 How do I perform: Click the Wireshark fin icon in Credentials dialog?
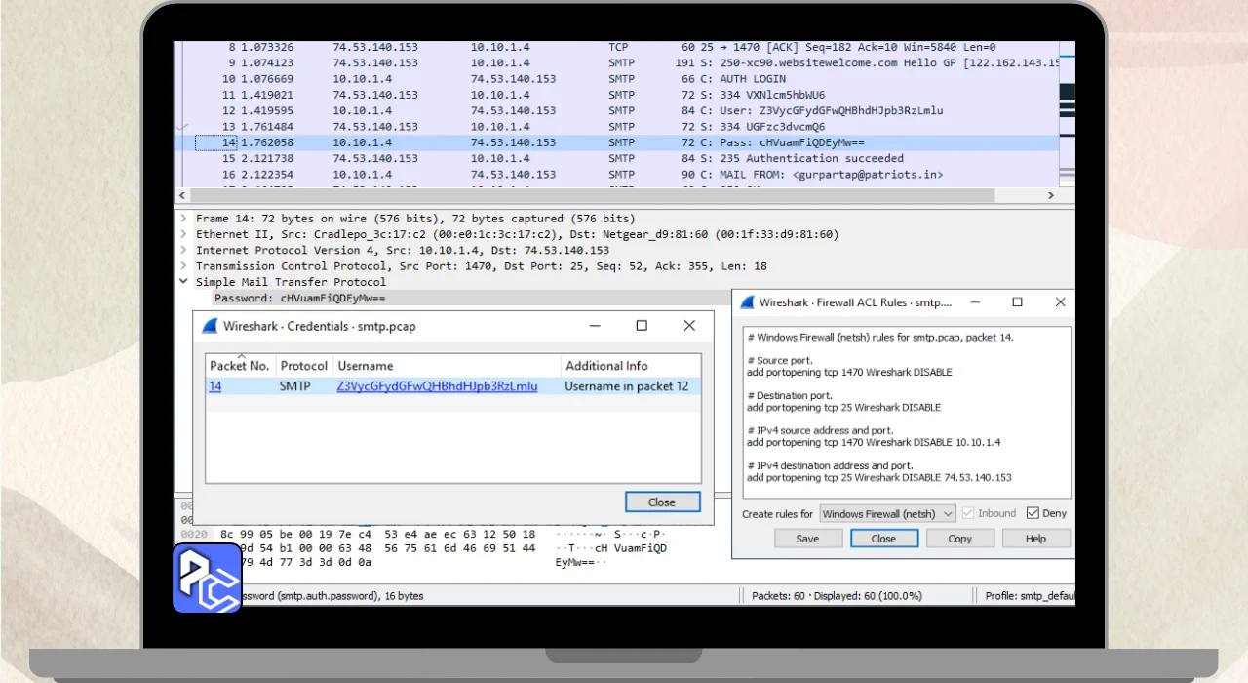pyautogui.click(x=210, y=326)
